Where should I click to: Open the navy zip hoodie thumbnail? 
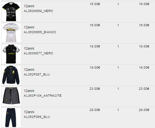pos(11,75)
